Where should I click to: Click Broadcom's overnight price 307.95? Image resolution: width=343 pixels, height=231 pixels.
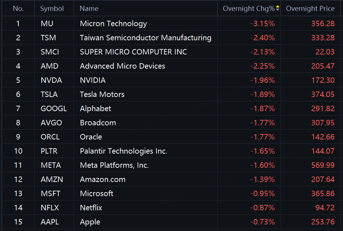(x=323, y=123)
